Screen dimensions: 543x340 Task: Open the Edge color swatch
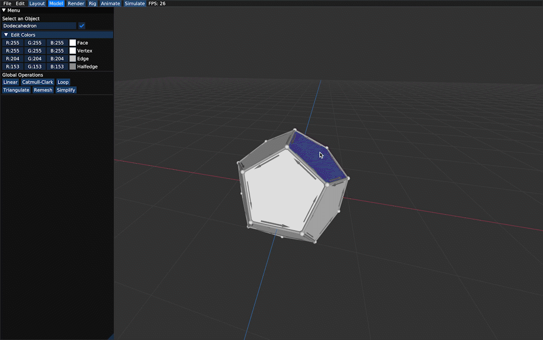[x=72, y=58]
